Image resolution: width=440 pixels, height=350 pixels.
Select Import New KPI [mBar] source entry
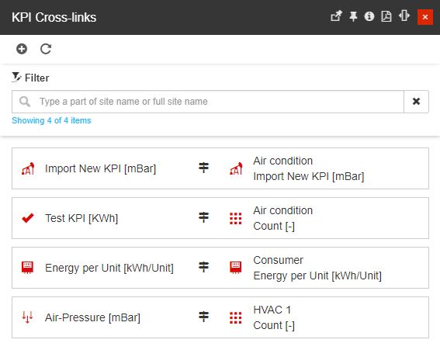click(100, 168)
